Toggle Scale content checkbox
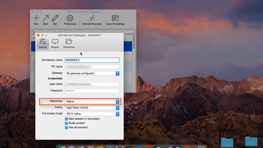 [67, 123]
